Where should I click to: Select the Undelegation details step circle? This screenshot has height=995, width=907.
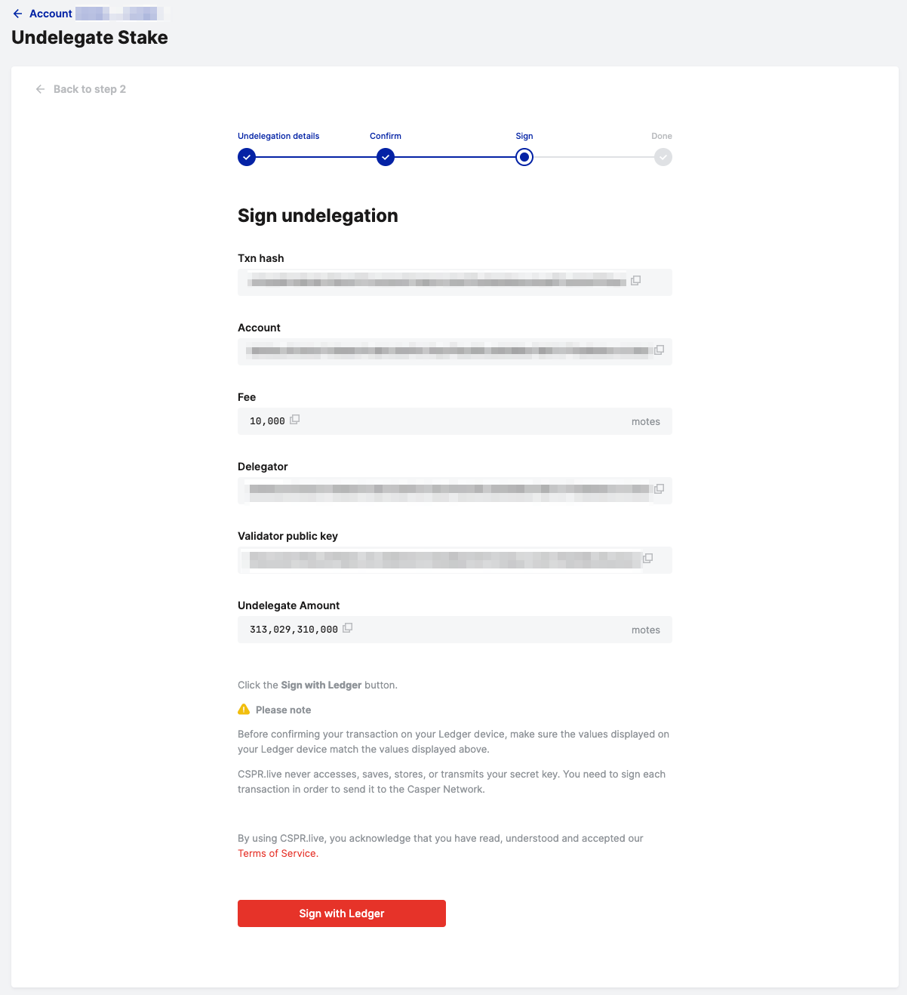(x=247, y=157)
